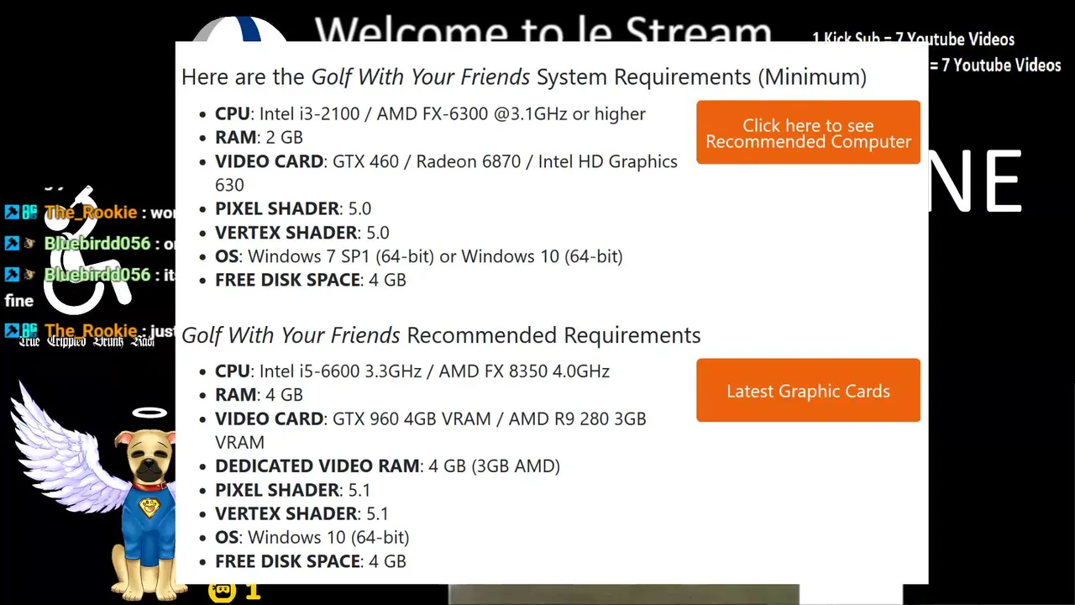Click moderator badge beside Bluebirdd056's 'or' message
1075x605 pixels.
pyautogui.click(x=12, y=244)
